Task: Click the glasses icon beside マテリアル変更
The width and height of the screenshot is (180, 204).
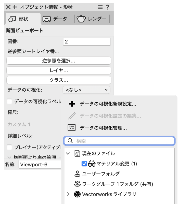Action: (92, 164)
